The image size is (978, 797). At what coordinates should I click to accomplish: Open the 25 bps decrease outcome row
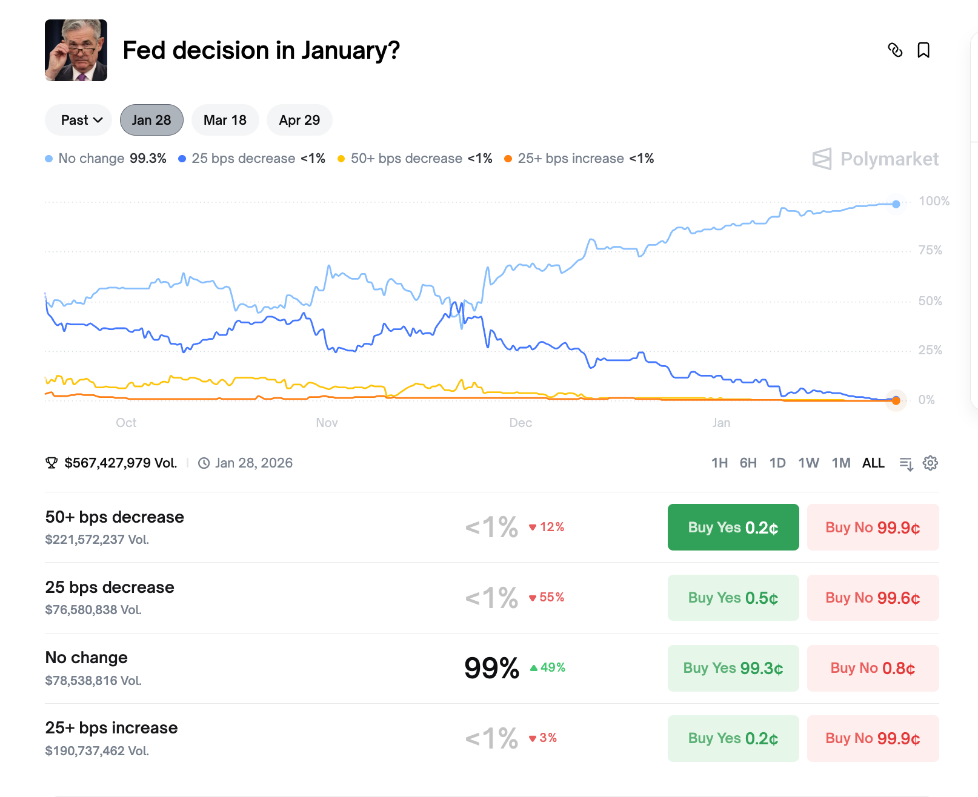[x=110, y=587]
